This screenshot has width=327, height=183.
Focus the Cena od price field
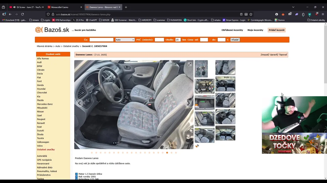tap(204, 40)
